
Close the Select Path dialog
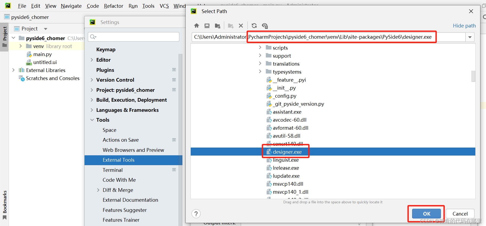click(x=471, y=11)
